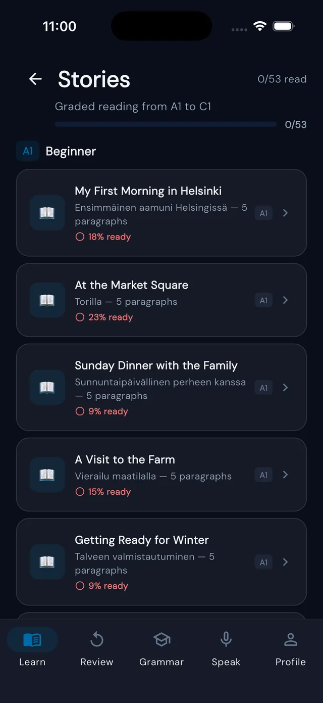
Task: Tap the book icon for At the Market Square
Action: coord(47,300)
